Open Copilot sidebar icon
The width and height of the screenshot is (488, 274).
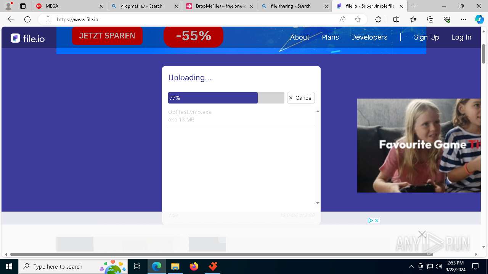click(479, 19)
